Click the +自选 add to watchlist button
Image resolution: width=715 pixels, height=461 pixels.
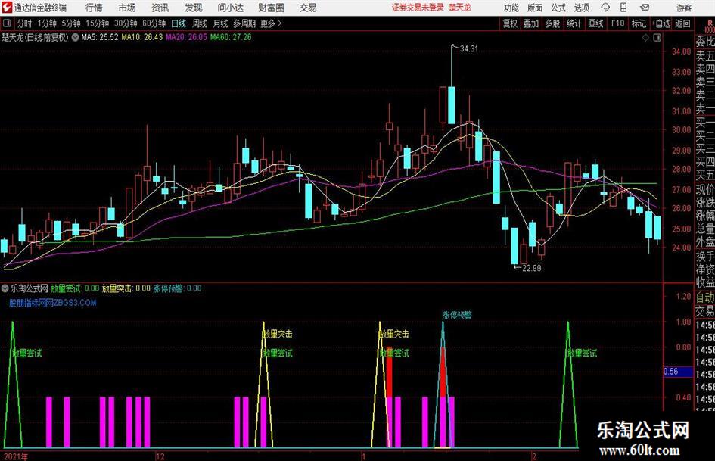coord(661,23)
